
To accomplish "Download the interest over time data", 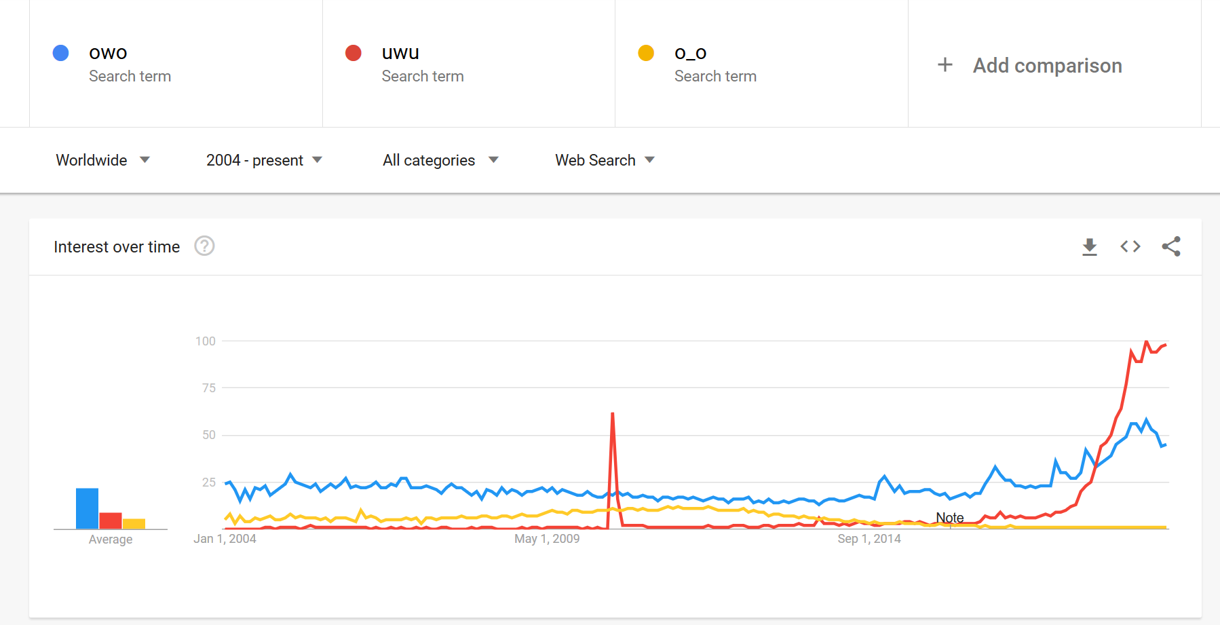I will pyautogui.click(x=1089, y=246).
